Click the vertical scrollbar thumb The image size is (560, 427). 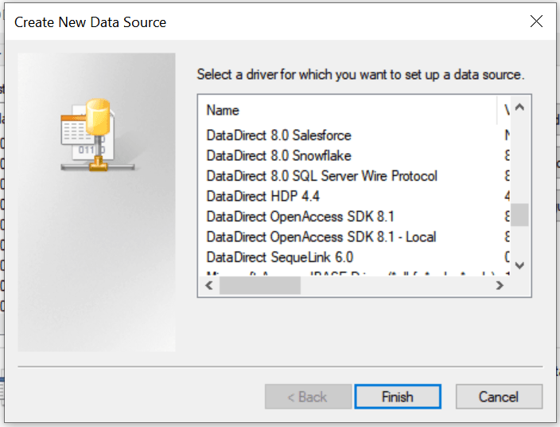pyautogui.click(x=519, y=215)
